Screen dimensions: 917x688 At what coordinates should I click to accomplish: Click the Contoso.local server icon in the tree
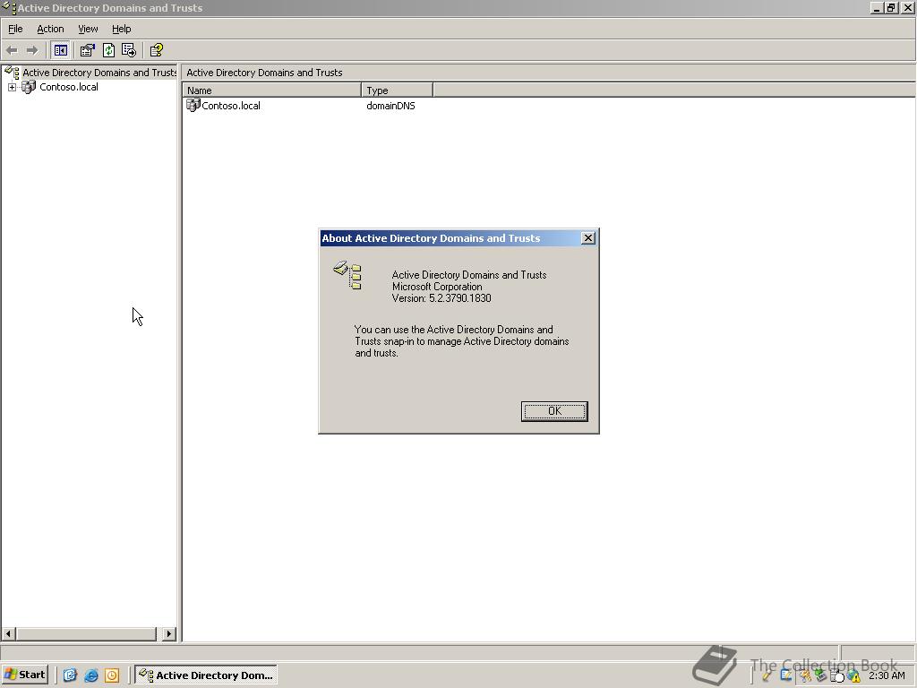tap(29, 87)
